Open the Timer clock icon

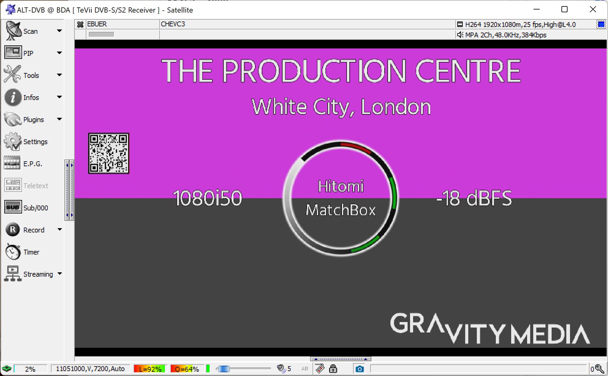(13, 252)
